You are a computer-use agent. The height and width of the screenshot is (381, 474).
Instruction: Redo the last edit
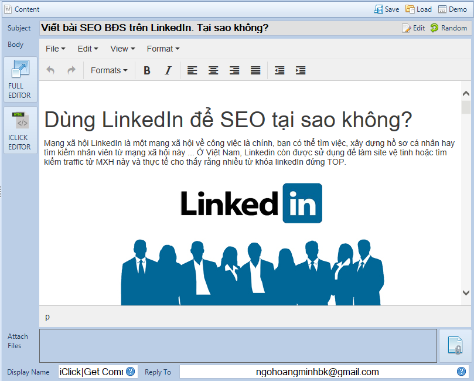click(71, 70)
